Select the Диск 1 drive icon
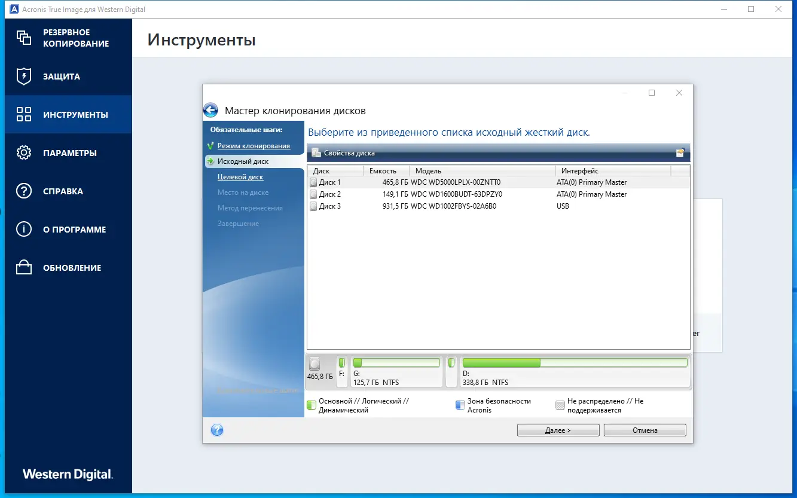The width and height of the screenshot is (797, 498). point(313,182)
